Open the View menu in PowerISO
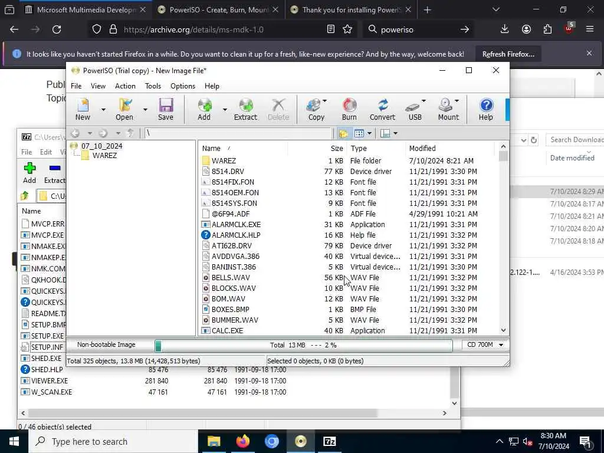Image resolution: width=604 pixels, height=453 pixels. tap(98, 86)
